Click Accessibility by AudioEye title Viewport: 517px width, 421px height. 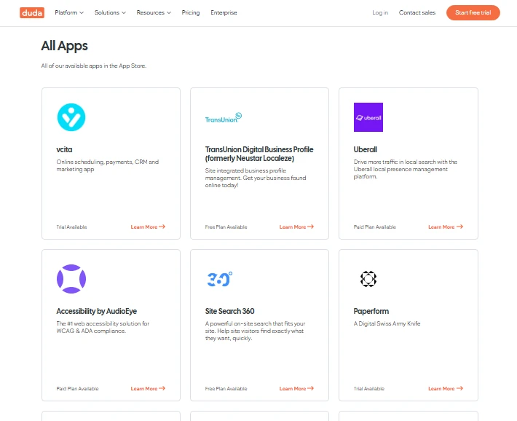[97, 311]
